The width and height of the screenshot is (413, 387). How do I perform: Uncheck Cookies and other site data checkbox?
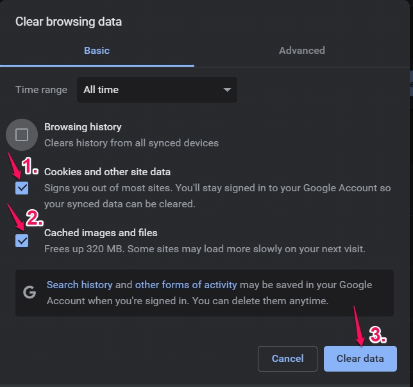pyautogui.click(x=22, y=187)
